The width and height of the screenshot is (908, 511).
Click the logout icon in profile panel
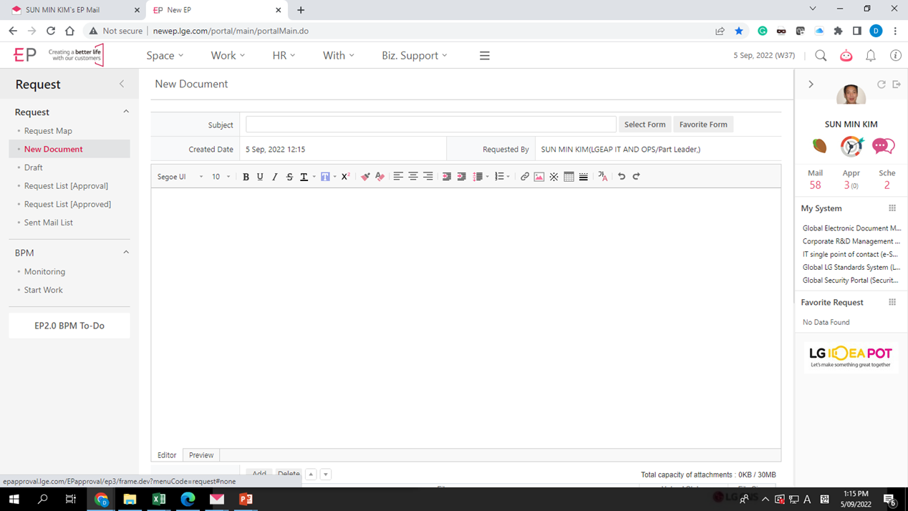[x=897, y=84]
